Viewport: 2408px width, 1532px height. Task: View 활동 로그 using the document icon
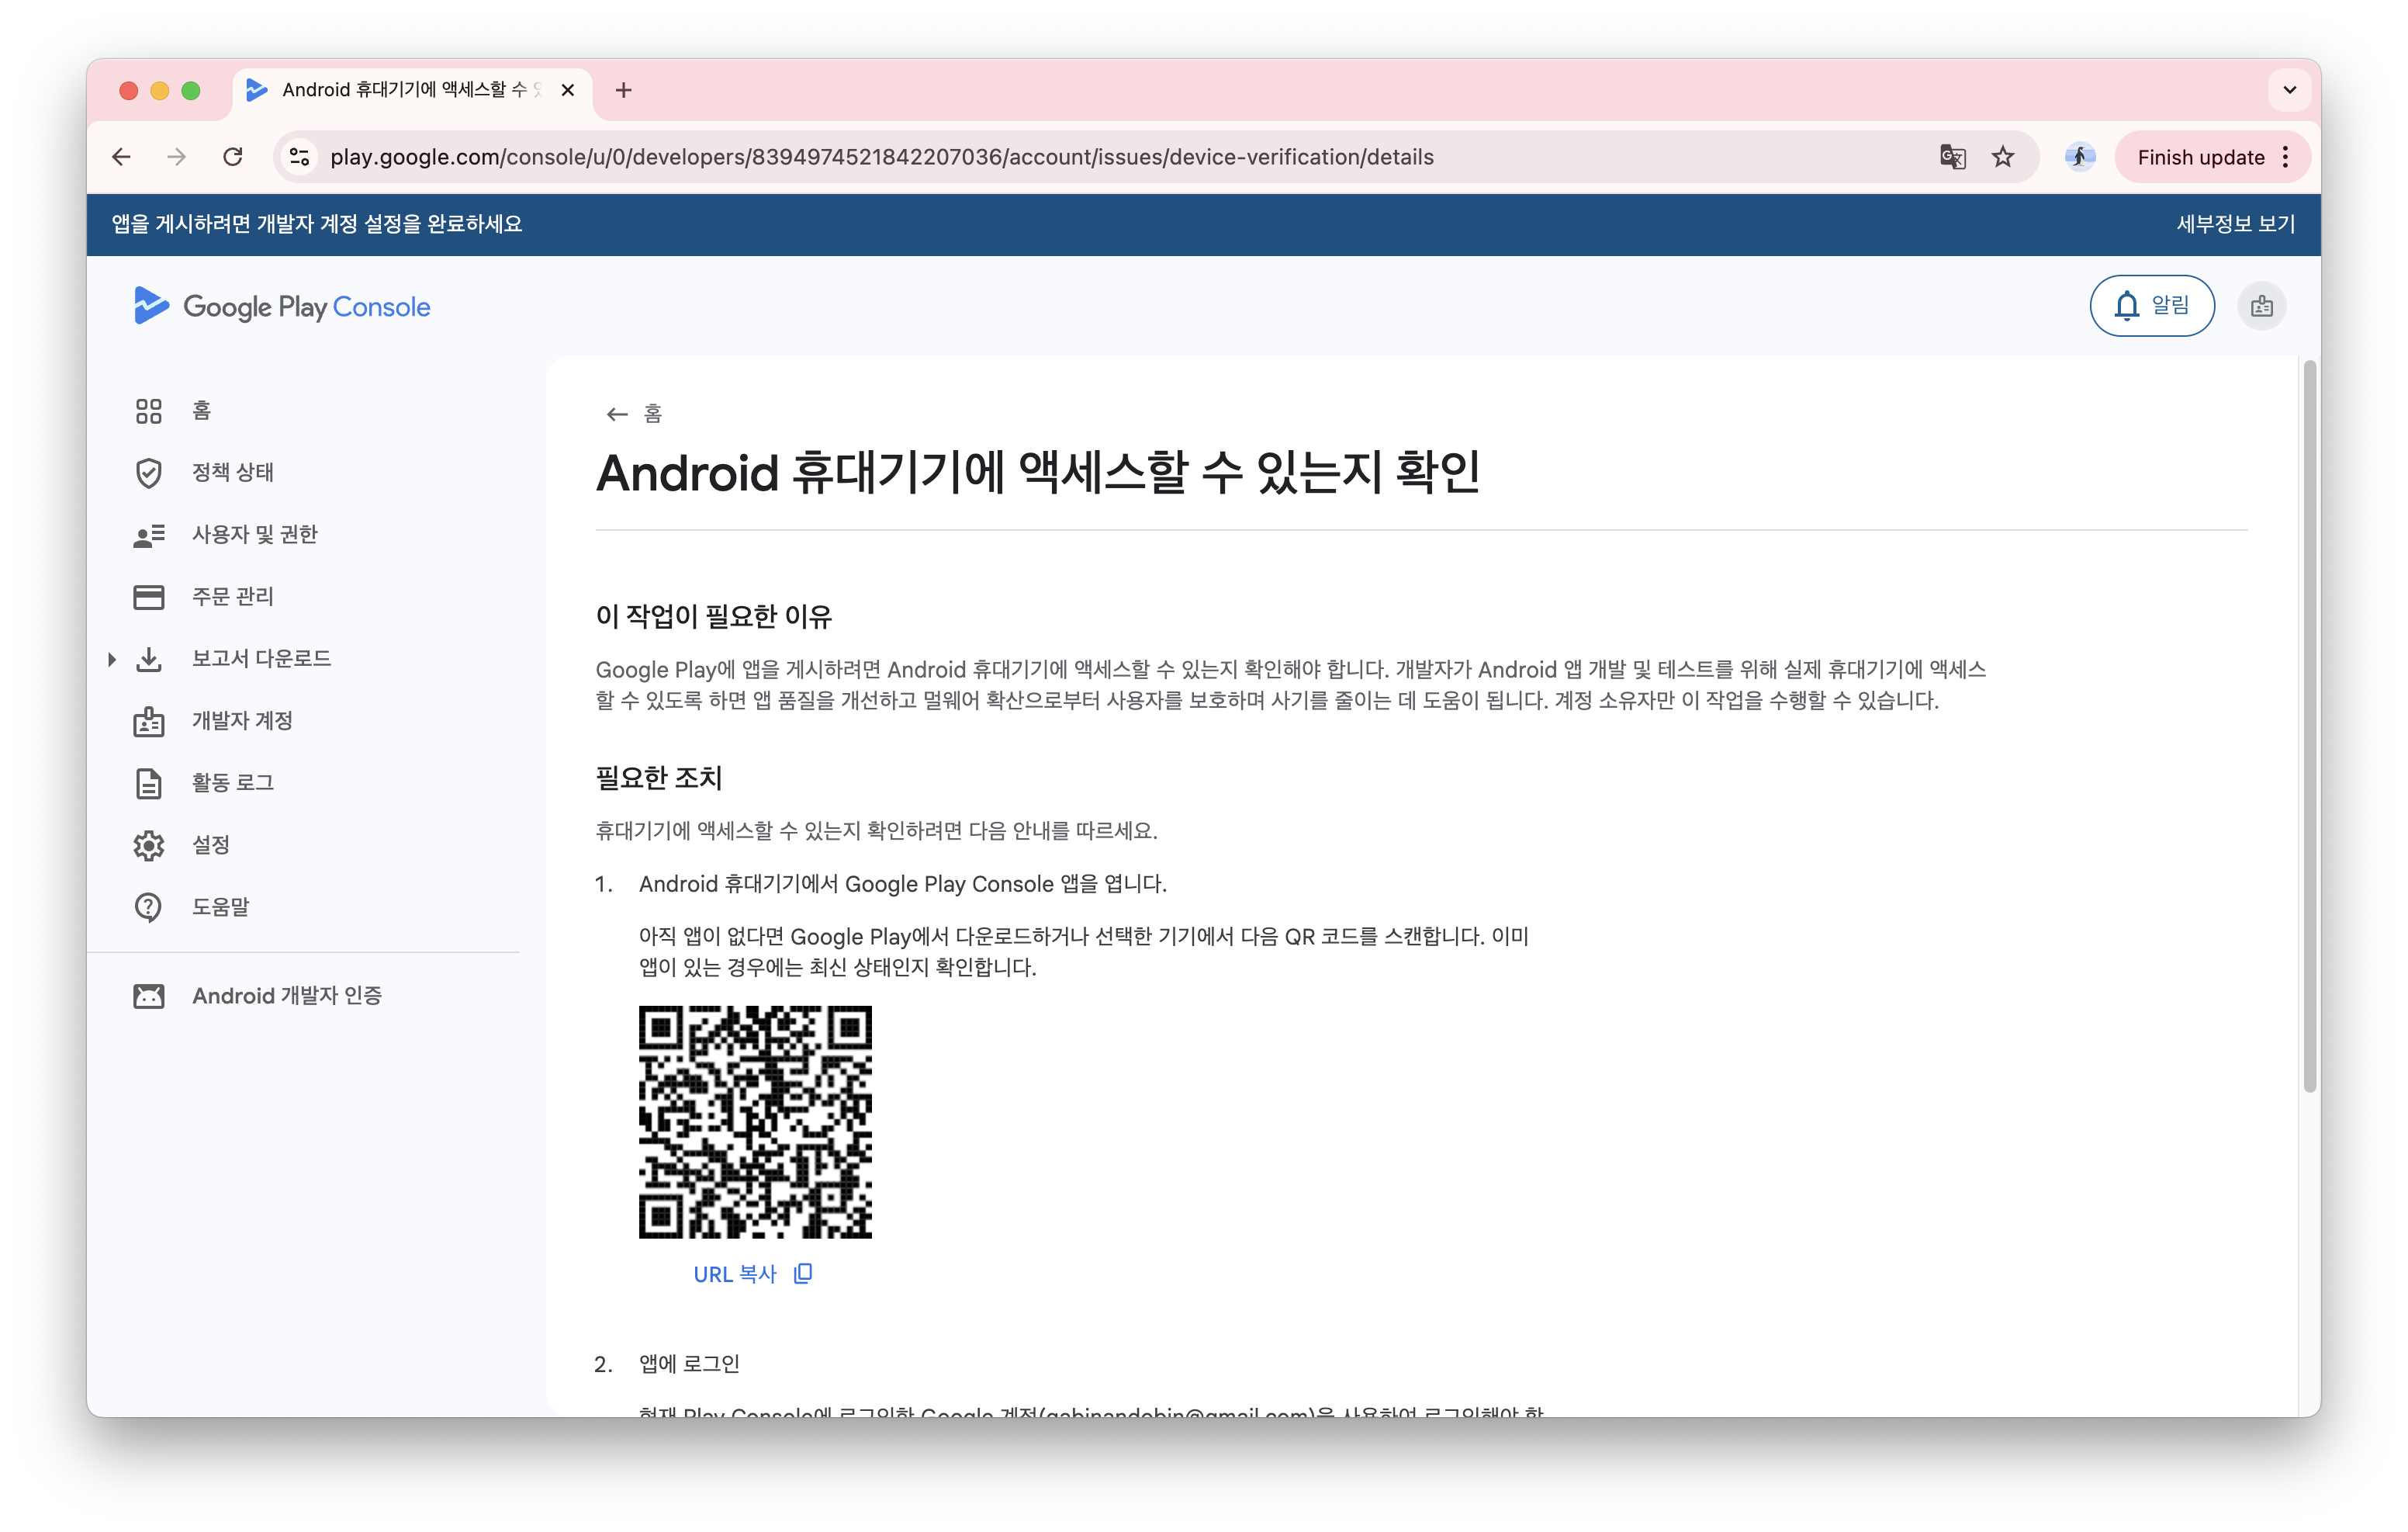148,782
